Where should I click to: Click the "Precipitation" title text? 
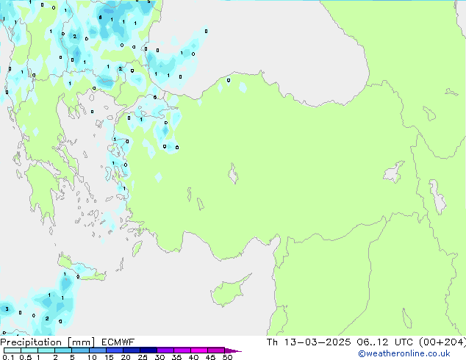(x=31, y=342)
